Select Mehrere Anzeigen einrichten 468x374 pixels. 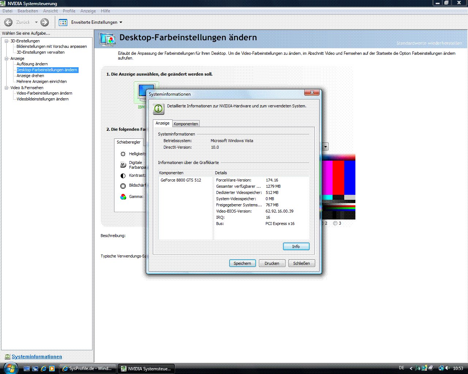[41, 81]
